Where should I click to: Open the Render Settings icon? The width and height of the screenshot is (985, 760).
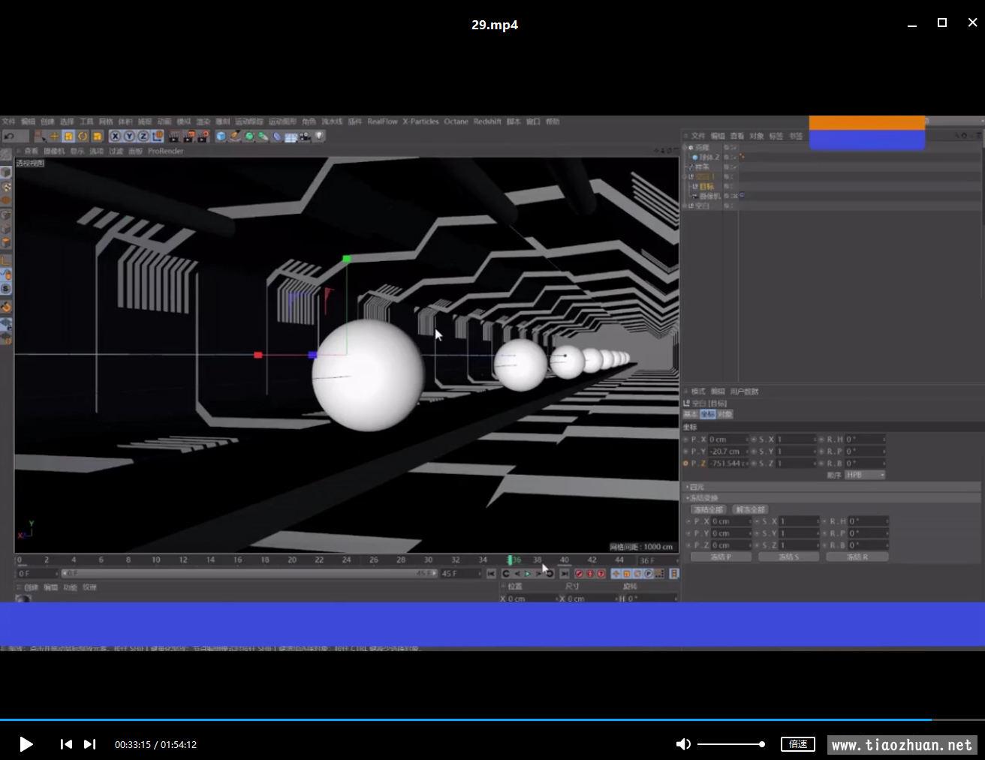[203, 137]
